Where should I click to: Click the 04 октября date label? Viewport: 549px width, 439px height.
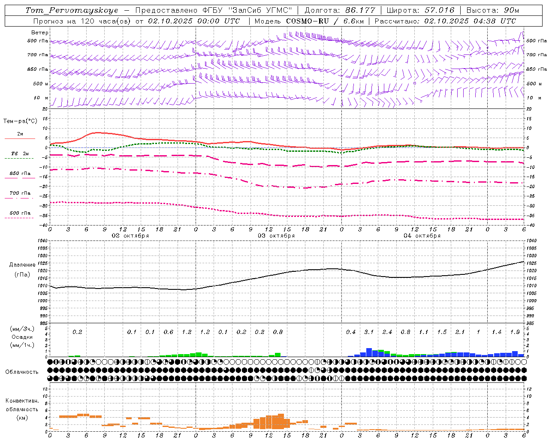422,236
